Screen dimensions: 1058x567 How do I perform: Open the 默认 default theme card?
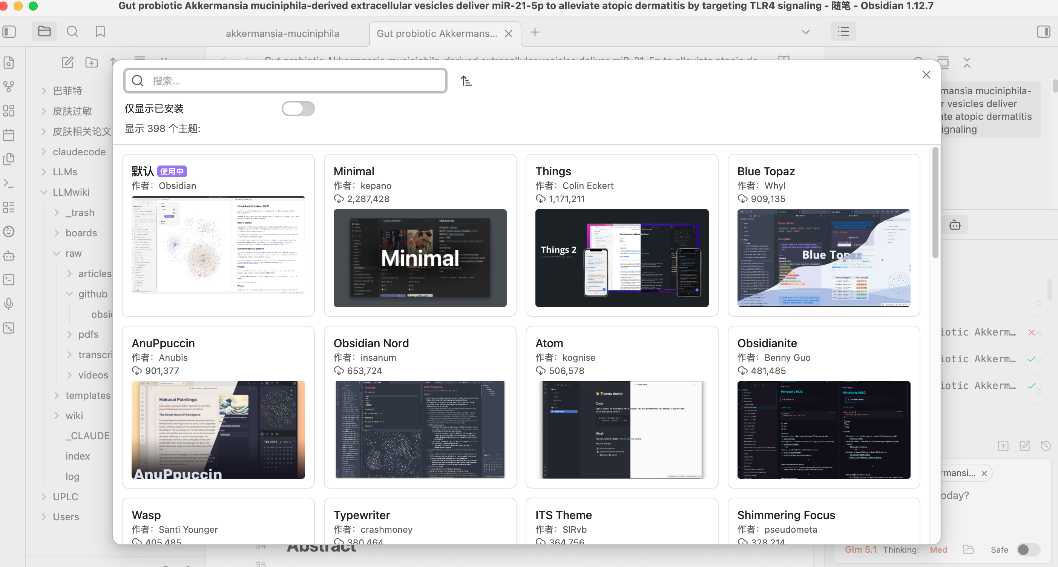[218, 235]
